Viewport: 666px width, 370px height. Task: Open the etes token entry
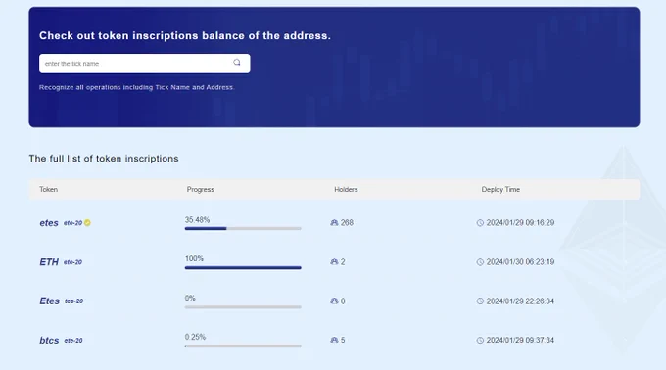[49, 223]
